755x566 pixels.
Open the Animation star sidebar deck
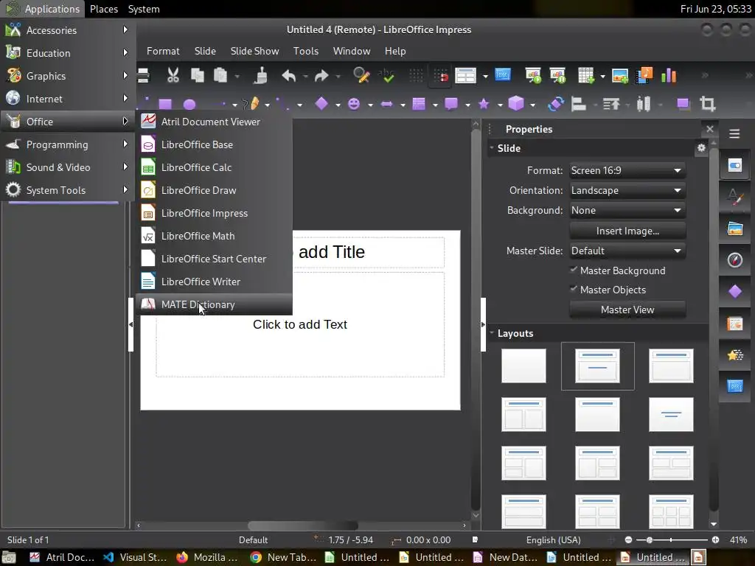(735, 355)
